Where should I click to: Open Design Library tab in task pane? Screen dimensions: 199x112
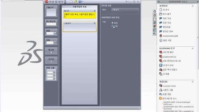coord(155,15)
